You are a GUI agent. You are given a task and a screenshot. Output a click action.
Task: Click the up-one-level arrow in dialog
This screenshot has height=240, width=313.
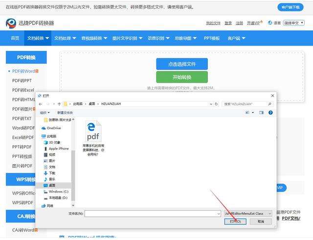point(59,104)
